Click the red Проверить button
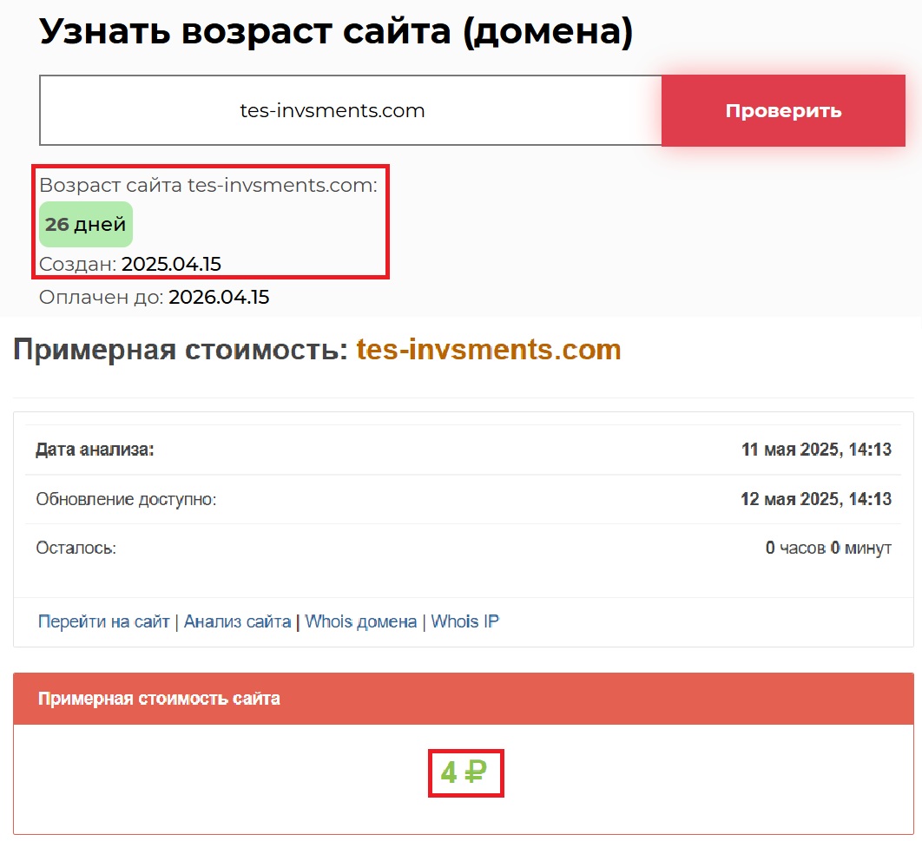This screenshot has height=841, width=922. point(783,110)
